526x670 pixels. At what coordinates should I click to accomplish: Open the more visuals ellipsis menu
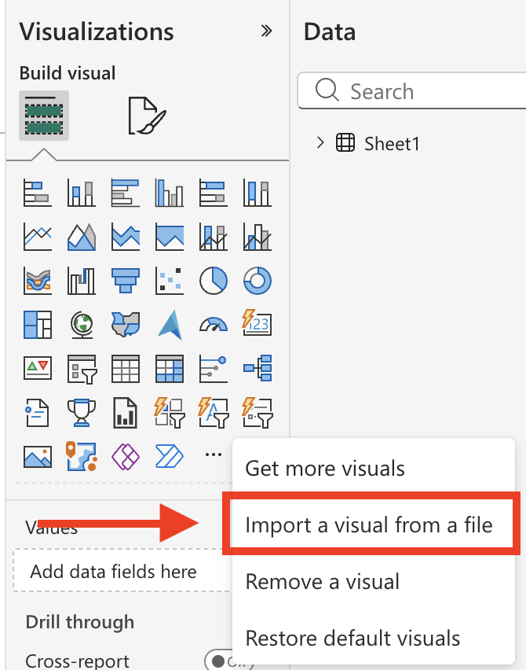point(213,455)
